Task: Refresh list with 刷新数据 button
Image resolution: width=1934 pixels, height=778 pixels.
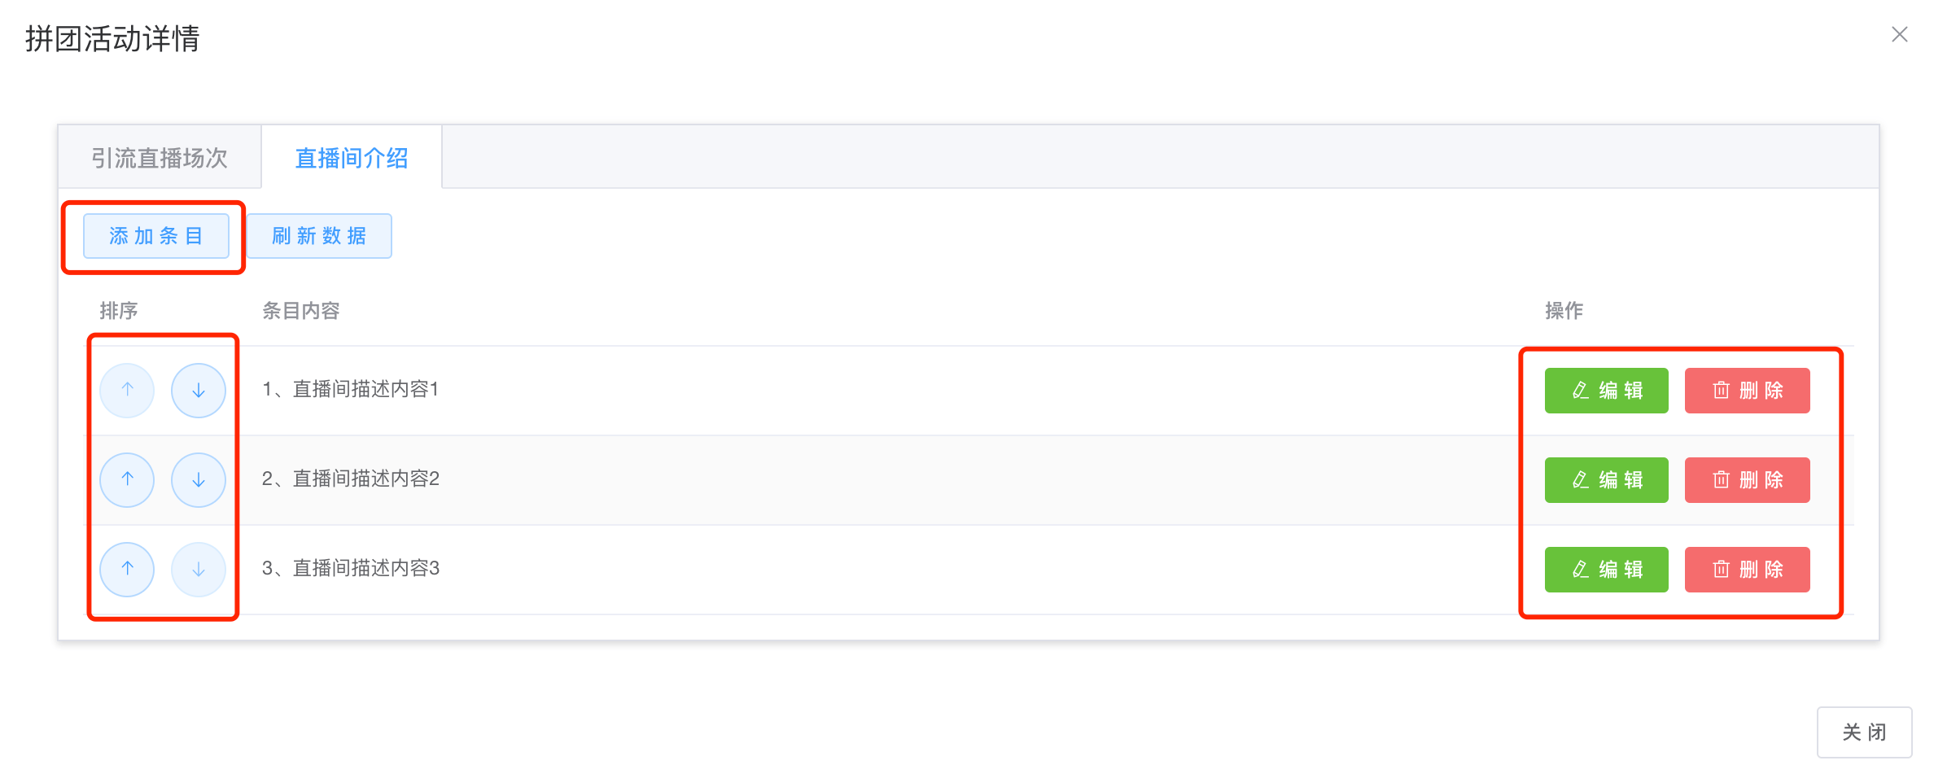Action: 319,236
